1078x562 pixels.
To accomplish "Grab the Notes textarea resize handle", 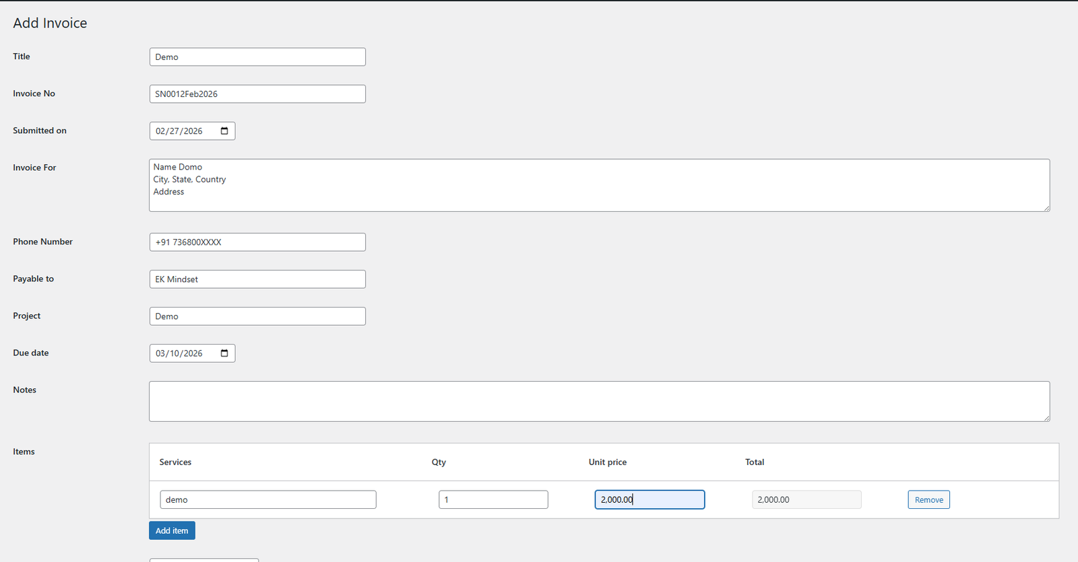I will tap(1046, 418).
